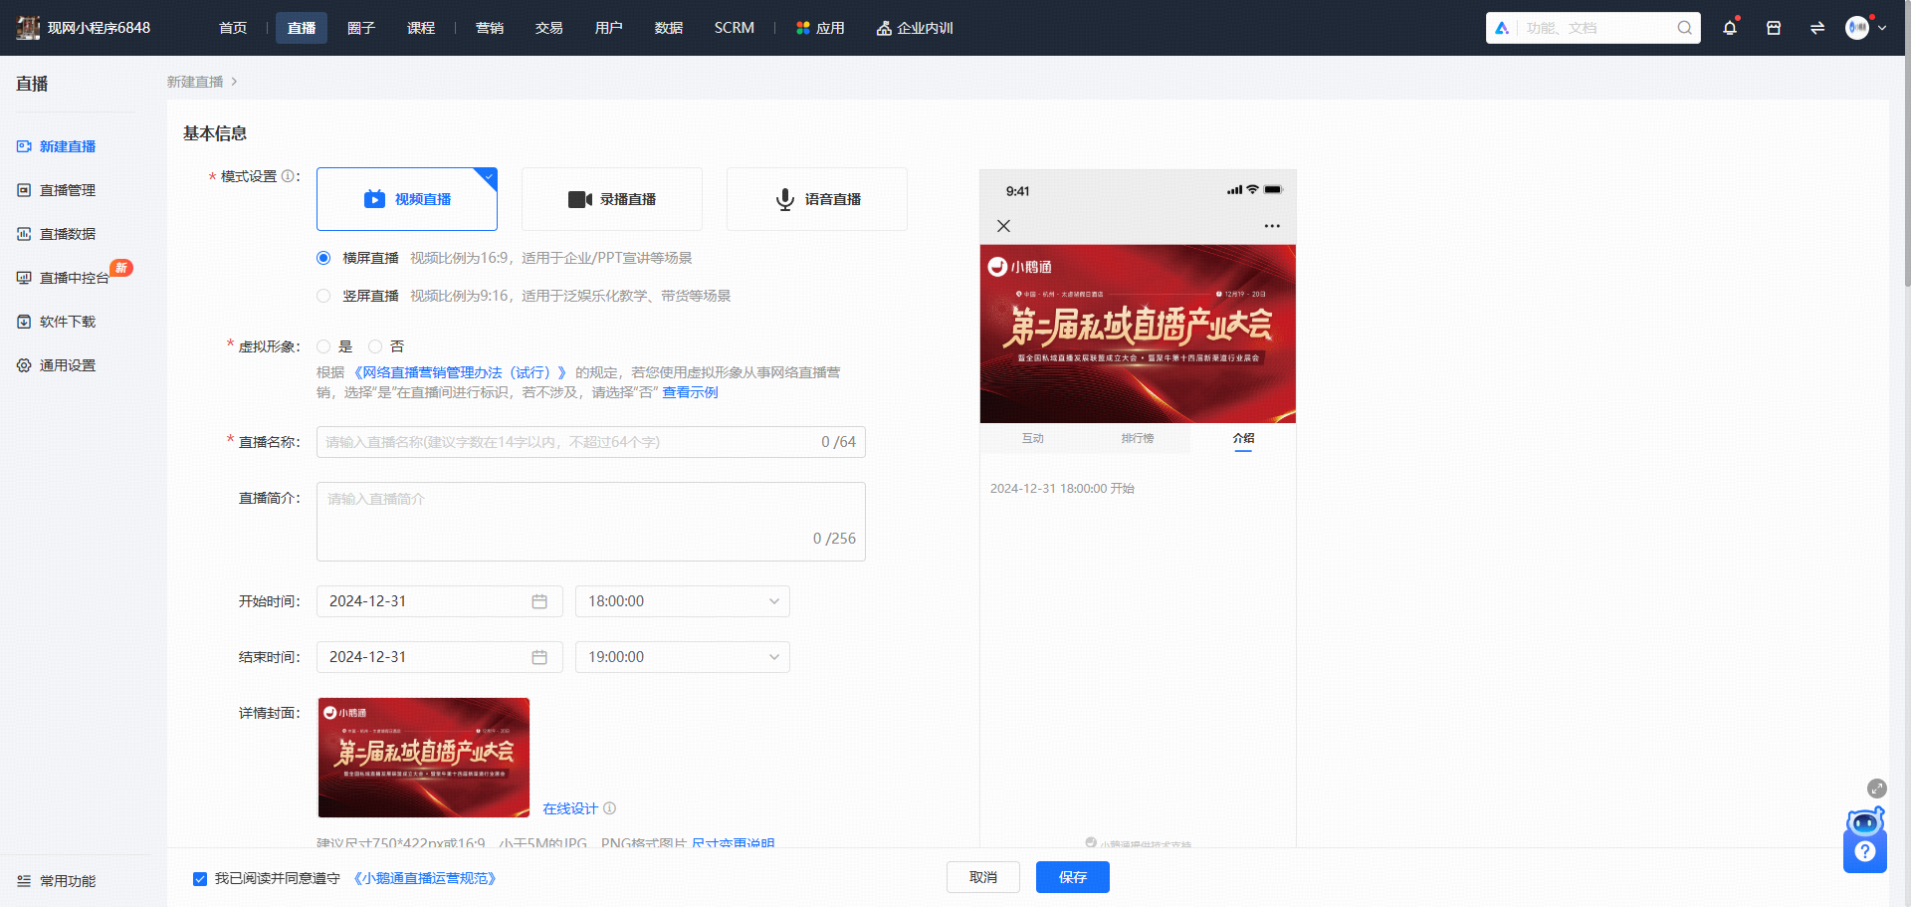Click the 详情封面 cover thumbnail
The image size is (1911, 907).
[x=424, y=758]
